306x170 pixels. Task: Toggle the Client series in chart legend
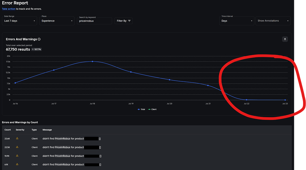tap(153, 109)
